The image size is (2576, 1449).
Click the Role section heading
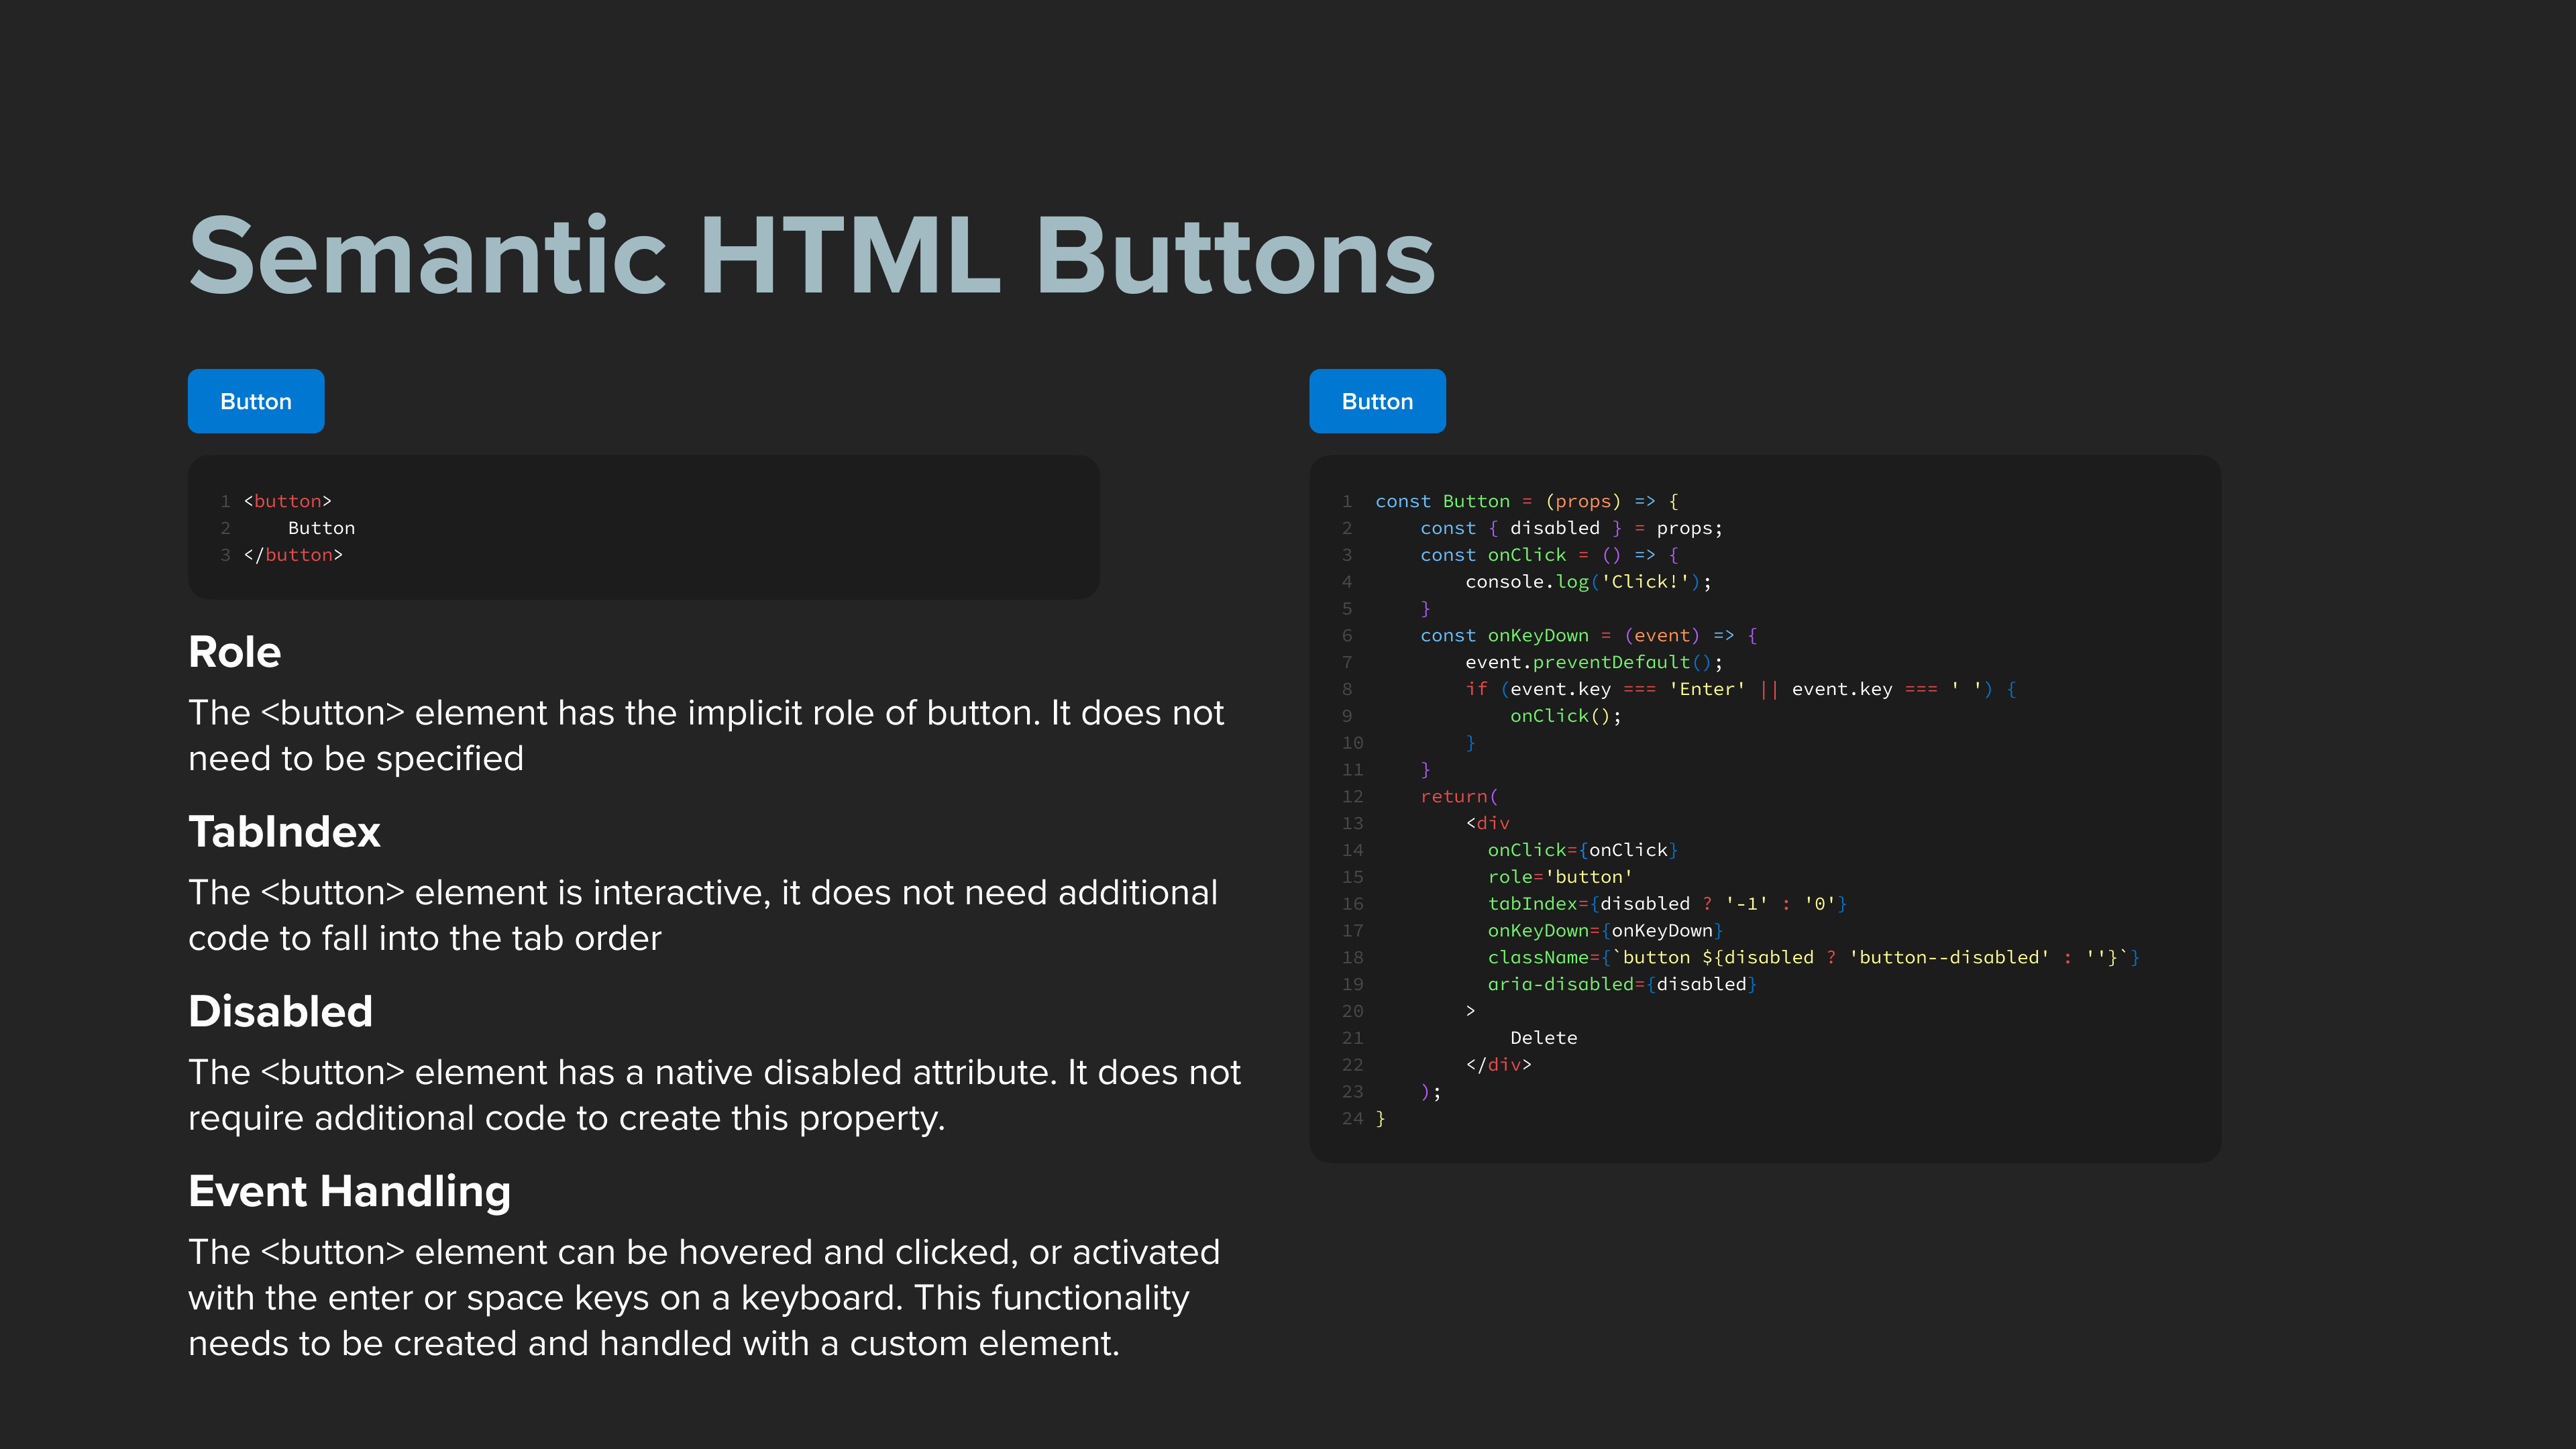(x=234, y=651)
